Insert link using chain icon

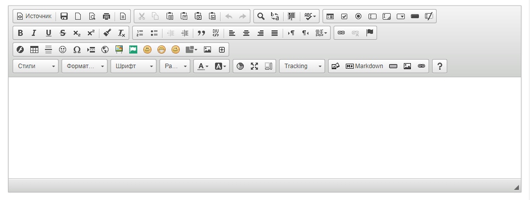click(x=341, y=33)
